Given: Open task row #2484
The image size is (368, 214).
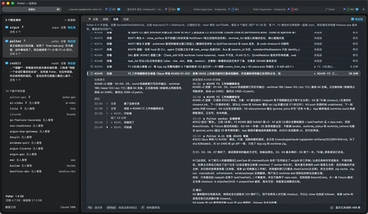Looking at the screenshot, I should (x=224, y=55).
